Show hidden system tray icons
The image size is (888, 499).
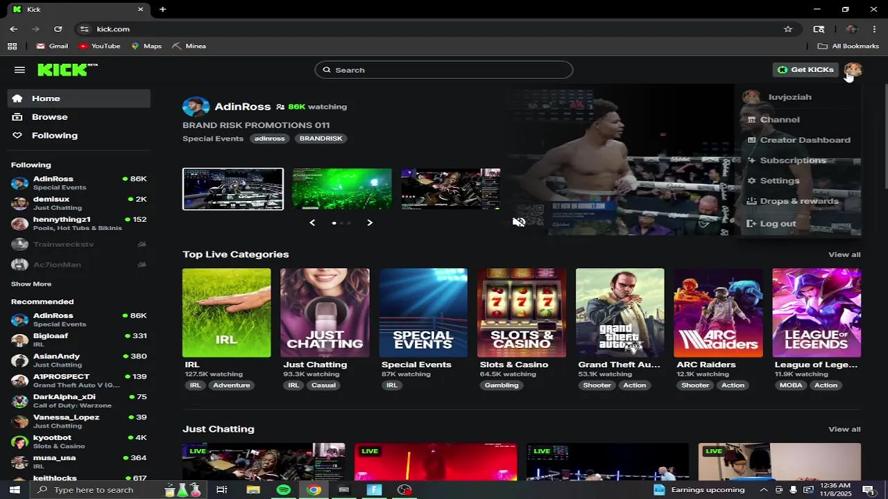point(764,490)
